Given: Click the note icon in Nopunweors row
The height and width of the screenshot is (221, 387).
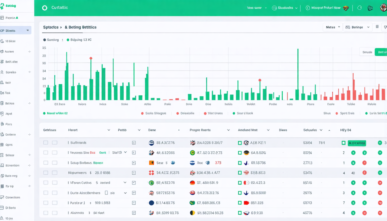Looking at the screenshot, I should point(134,173).
